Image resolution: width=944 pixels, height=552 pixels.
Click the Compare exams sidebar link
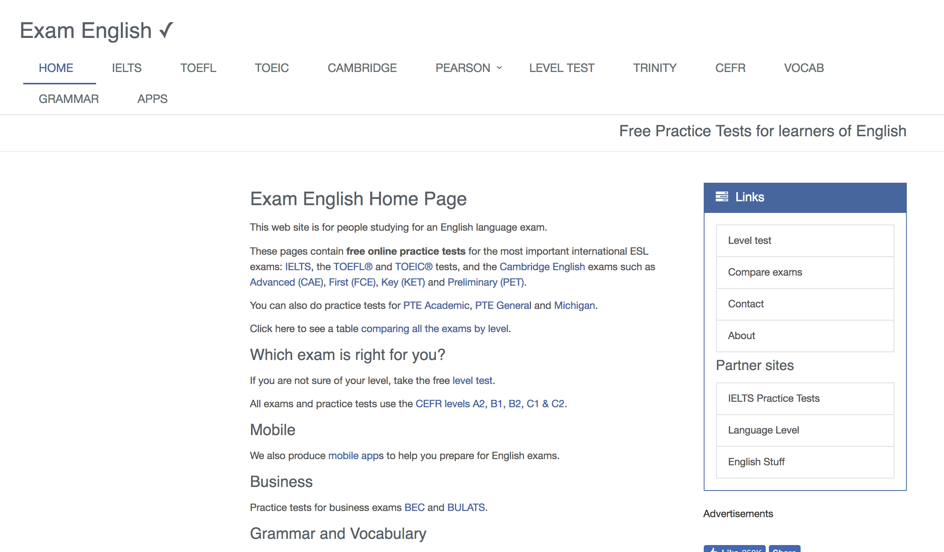point(765,272)
